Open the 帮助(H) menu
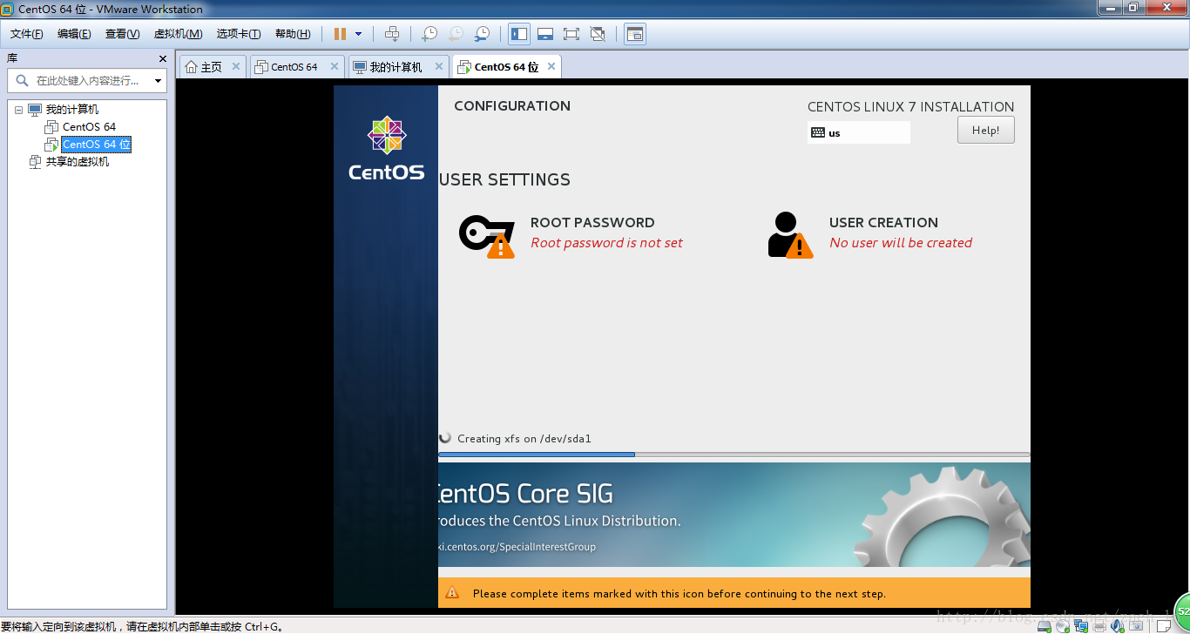 tap(293, 34)
